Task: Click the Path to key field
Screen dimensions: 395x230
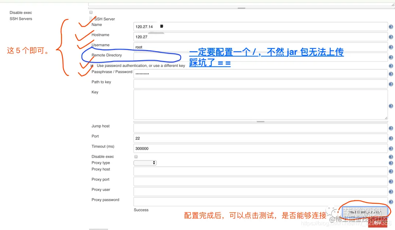Action: click(x=260, y=84)
